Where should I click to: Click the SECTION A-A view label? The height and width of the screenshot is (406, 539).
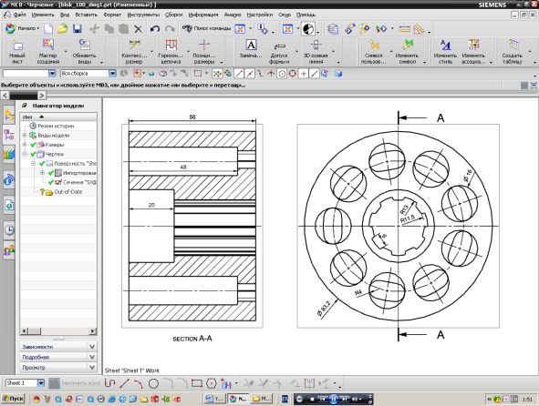[x=192, y=339]
